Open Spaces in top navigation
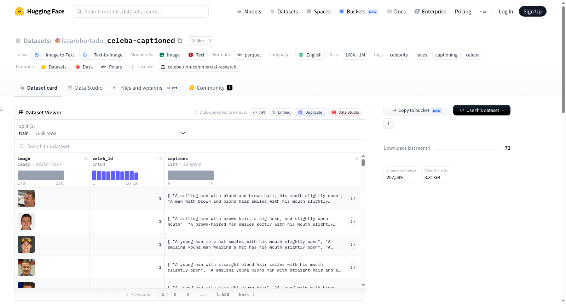 318,11
